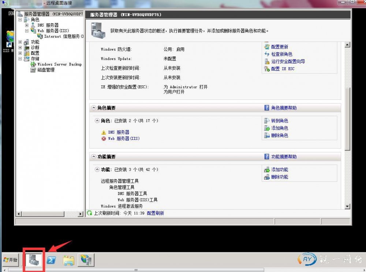Click the 配置 IE ESC shield icon
The width and height of the screenshot is (366, 272).
pyautogui.click(x=267, y=69)
